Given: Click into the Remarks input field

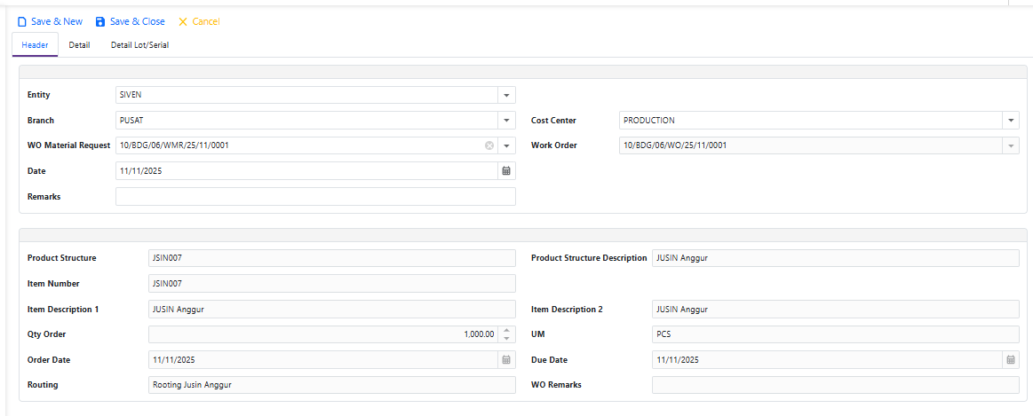Looking at the screenshot, I should pos(315,197).
